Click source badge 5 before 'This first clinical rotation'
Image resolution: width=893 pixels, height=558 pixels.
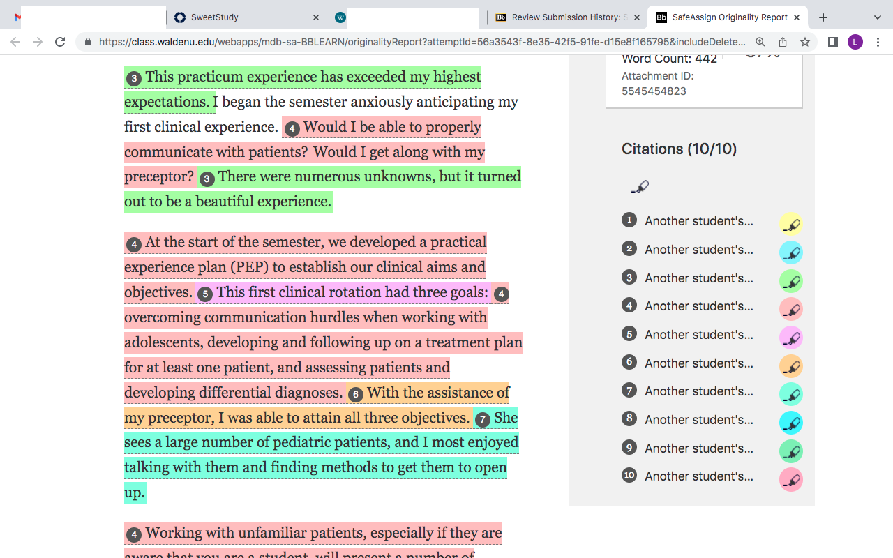[x=204, y=294]
